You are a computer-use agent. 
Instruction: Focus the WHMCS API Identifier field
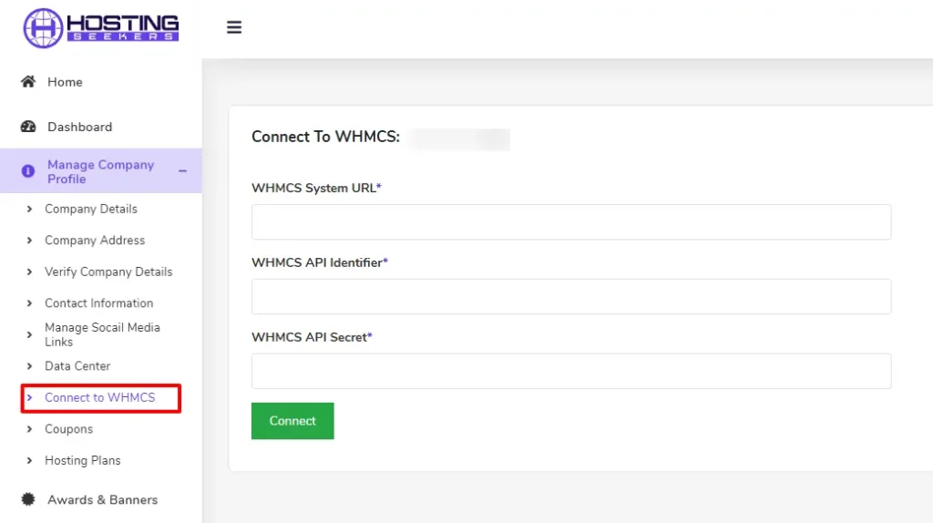[x=571, y=296]
